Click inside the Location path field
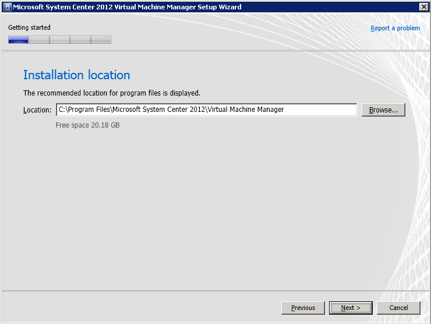 [x=206, y=110]
